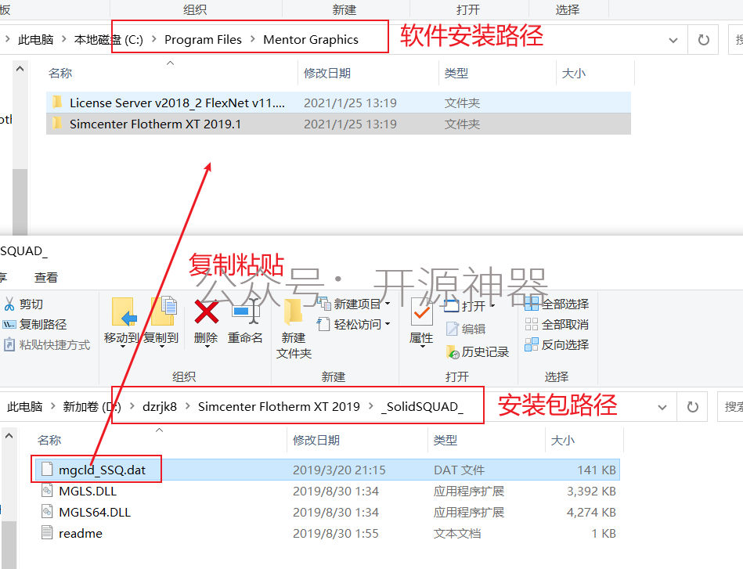Click scroll-up arrow in lower window navigation pane
The image size is (743, 569).
pyautogui.click(x=9, y=435)
